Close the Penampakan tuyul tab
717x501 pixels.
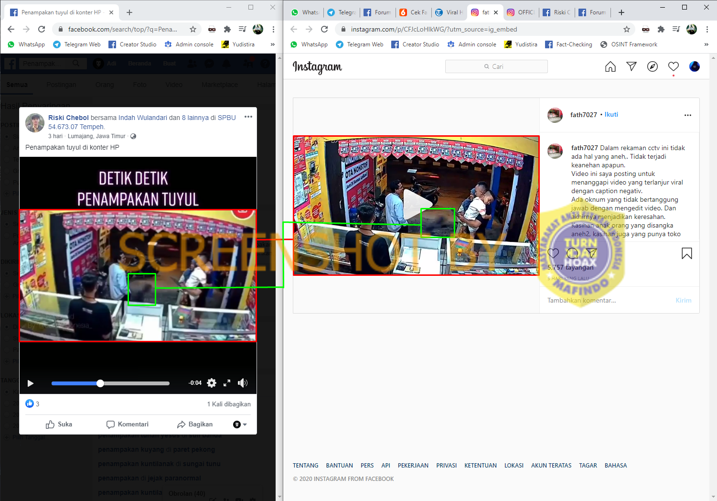click(111, 12)
